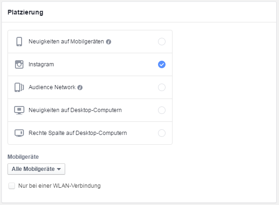Click Neuigkeiten auf Desktop-Computern label text

tap(75, 110)
